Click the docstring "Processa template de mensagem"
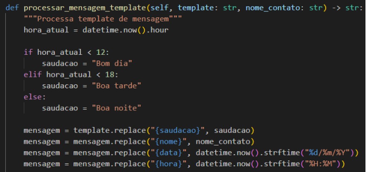366x172 pixels. [x=103, y=19]
